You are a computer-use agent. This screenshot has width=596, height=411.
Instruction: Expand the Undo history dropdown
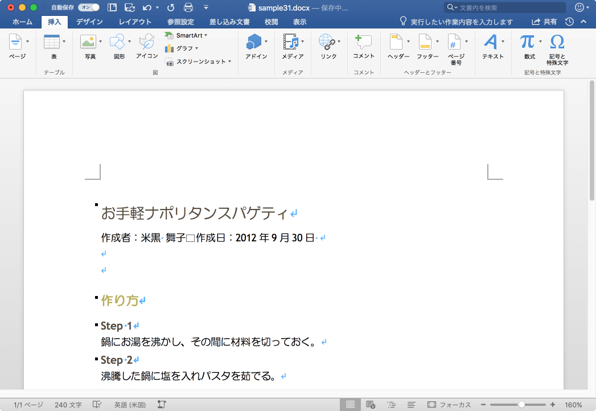point(157,7)
